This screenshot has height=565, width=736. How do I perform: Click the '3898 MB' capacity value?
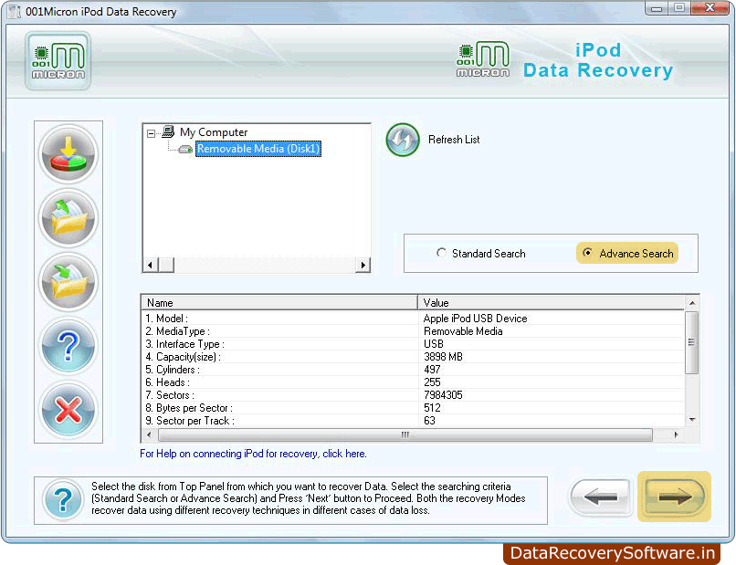(x=443, y=357)
